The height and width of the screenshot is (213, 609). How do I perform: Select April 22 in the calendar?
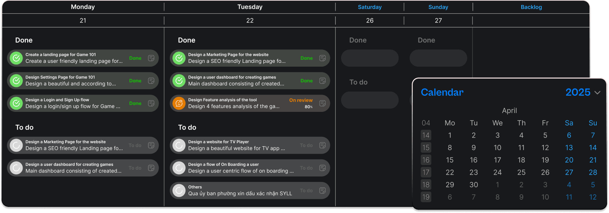tap(450, 172)
